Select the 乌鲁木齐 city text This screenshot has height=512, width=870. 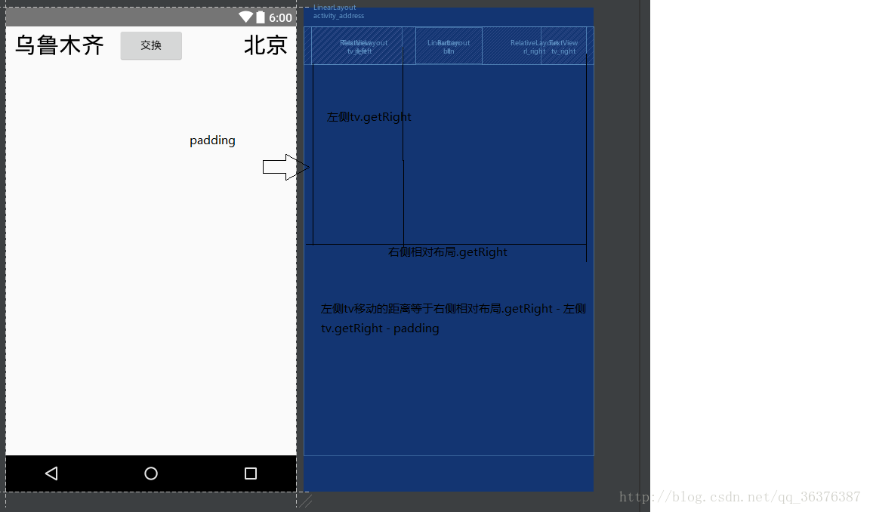(x=59, y=45)
